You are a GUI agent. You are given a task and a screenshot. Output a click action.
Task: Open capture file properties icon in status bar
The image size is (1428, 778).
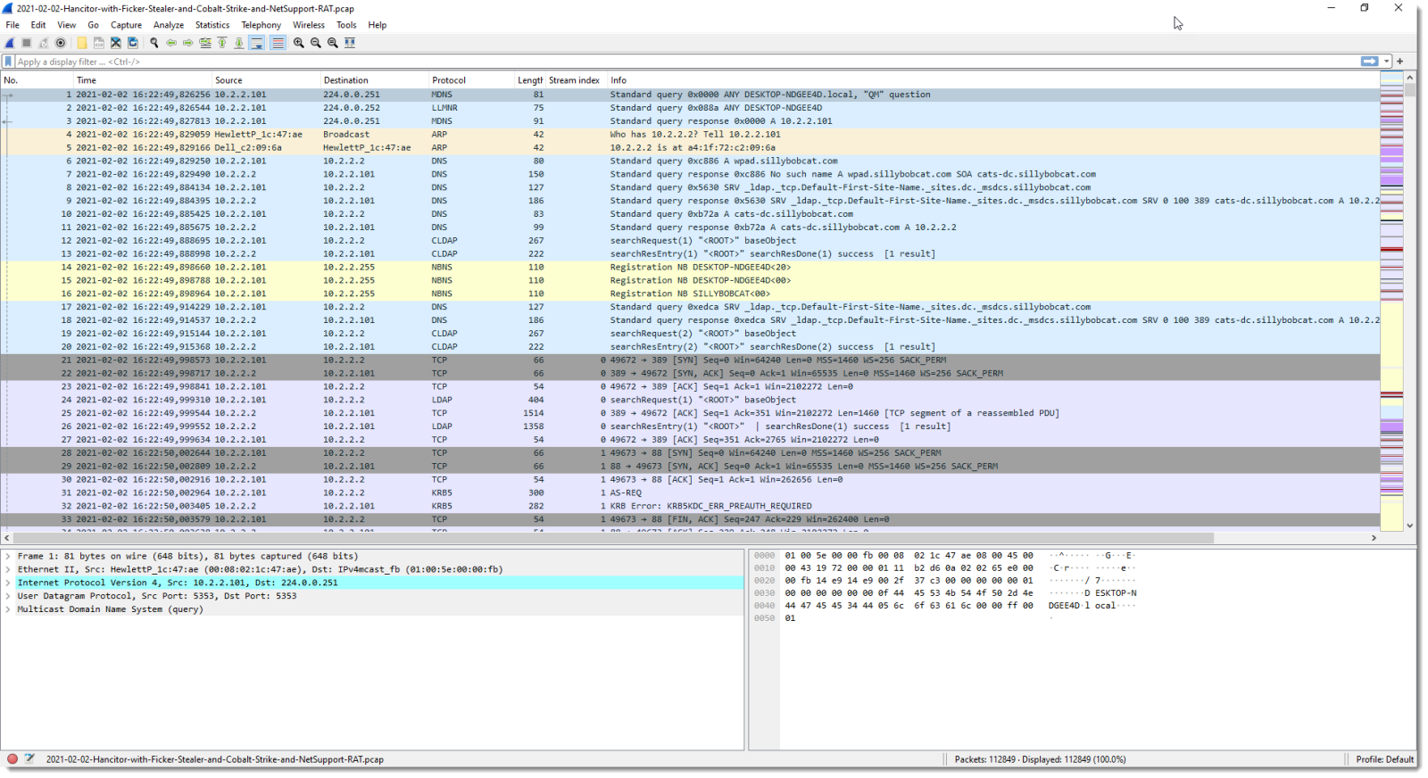pyautogui.click(x=29, y=759)
